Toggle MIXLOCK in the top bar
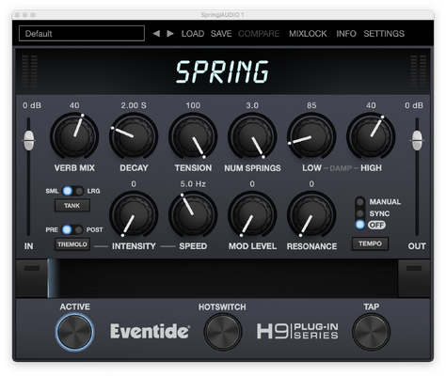Image resolution: width=446 pixels, height=376 pixels. click(308, 34)
